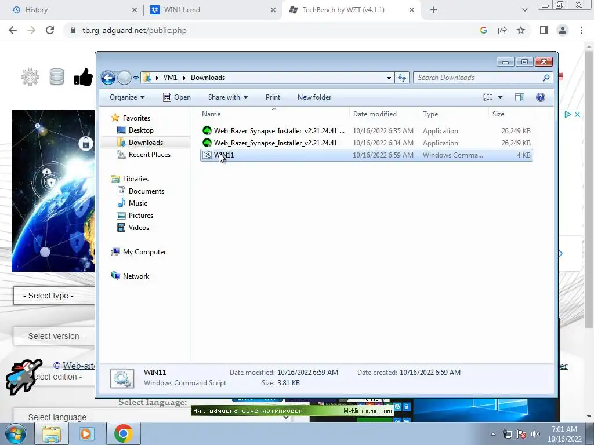Open the Select type dropdown on webpage
This screenshot has width=594, height=445.
54,296
